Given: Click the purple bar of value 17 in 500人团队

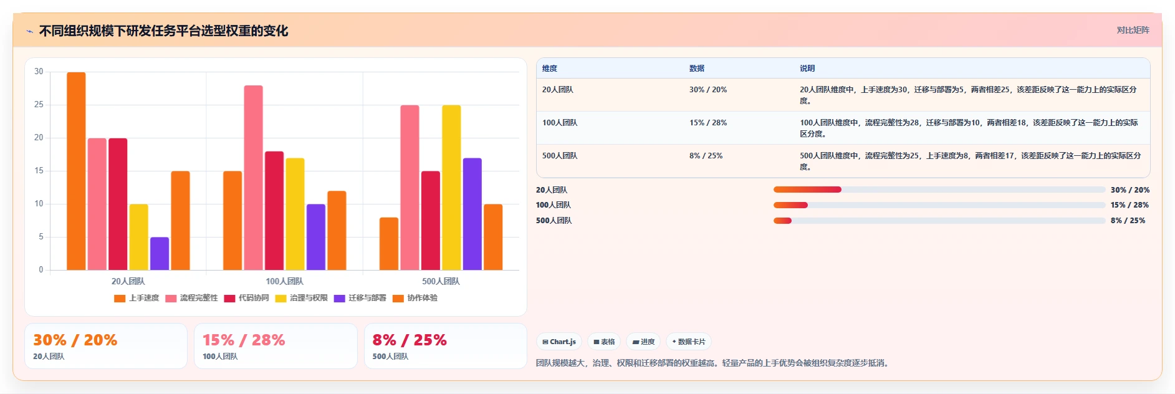Looking at the screenshot, I should coord(472,214).
